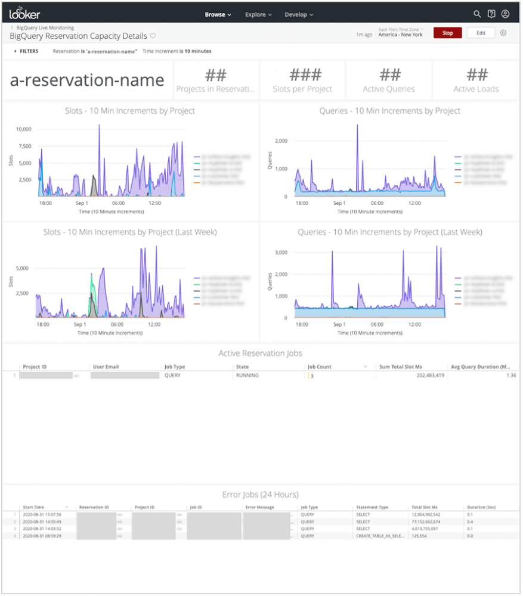
Task: Click the Slots per Project tile
Action: tap(302, 80)
